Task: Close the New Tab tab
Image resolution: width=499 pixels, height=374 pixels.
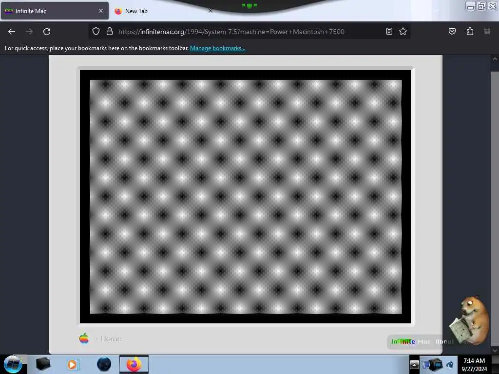Action: (x=211, y=11)
